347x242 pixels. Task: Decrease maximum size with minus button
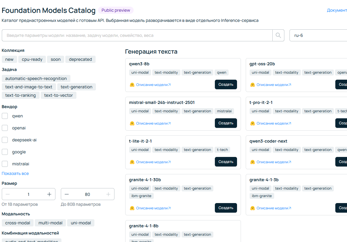67,194
